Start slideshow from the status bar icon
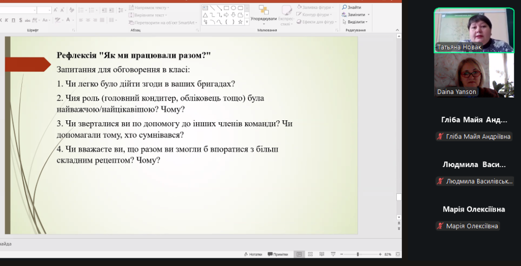The width and height of the screenshot is (521, 266). coord(333,254)
